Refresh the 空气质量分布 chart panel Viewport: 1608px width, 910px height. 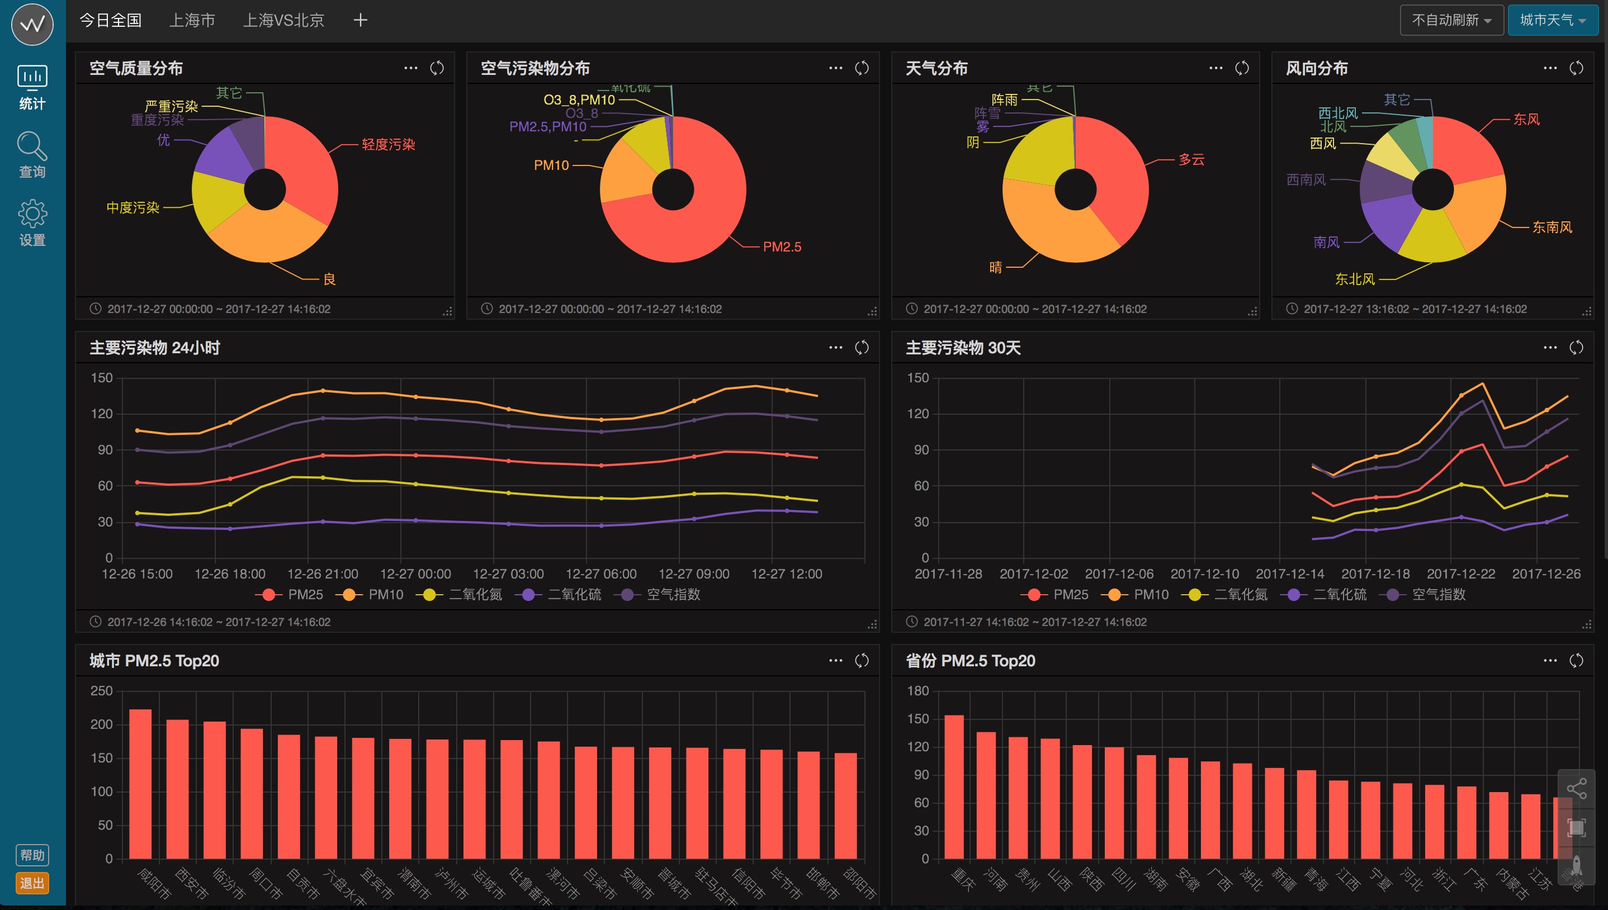[x=437, y=68]
